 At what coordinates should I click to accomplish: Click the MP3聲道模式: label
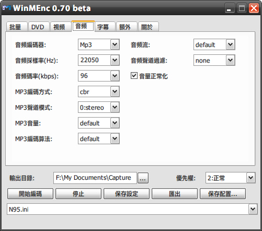pyautogui.click(x=33, y=108)
